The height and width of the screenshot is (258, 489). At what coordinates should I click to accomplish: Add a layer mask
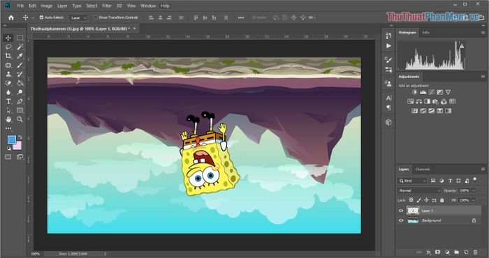coord(438,252)
